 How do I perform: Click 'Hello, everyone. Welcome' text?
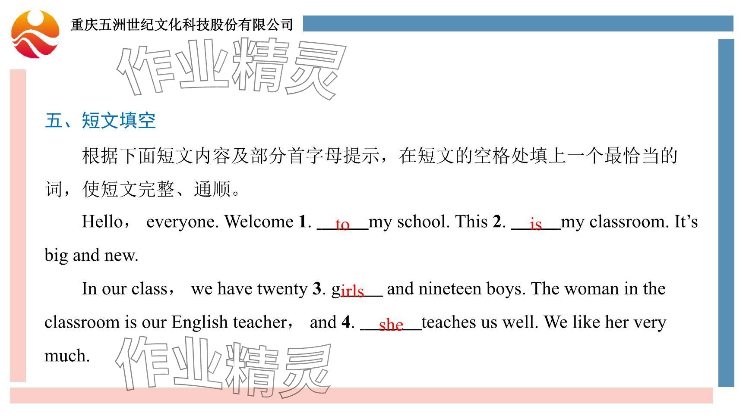tap(188, 222)
